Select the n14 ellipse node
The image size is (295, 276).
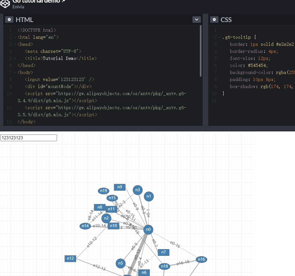(x=85, y=226)
